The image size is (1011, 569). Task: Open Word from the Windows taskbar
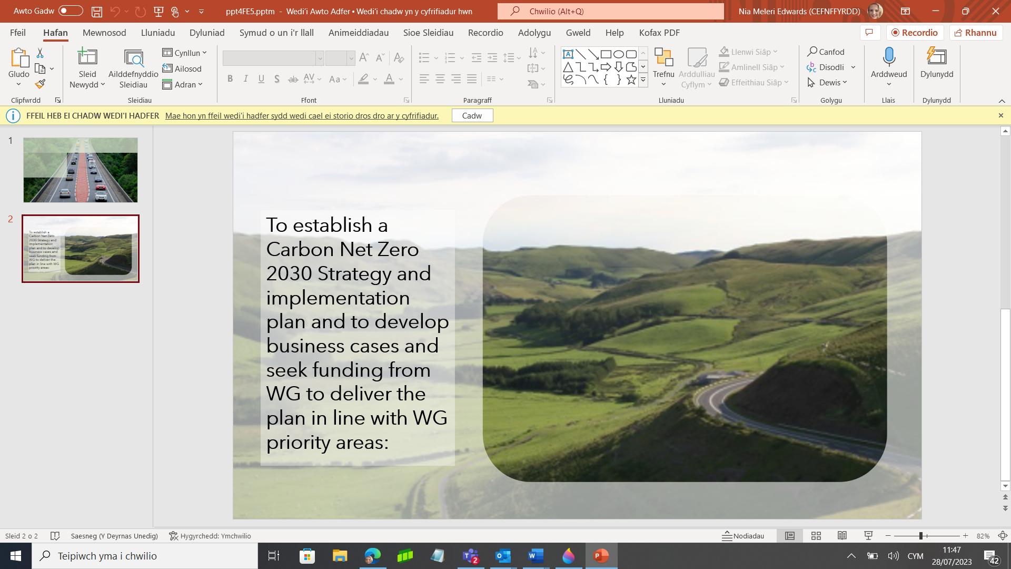(536, 556)
